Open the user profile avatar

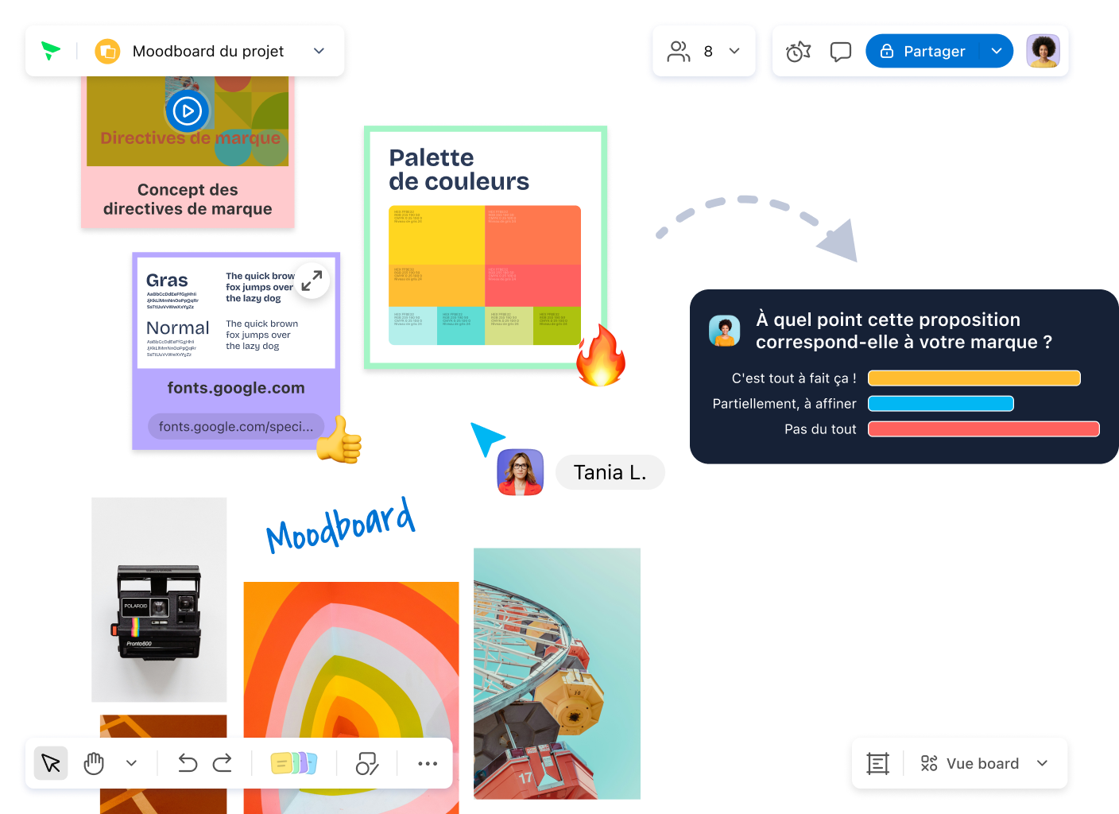1043,51
